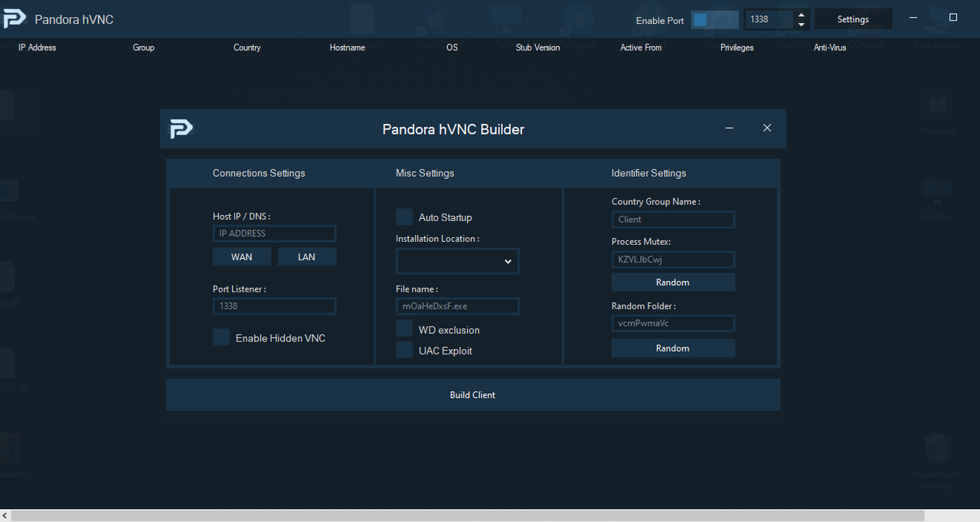Open the Installation Location dropdown
This screenshot has height=522, width=980.
click(x=457, y=261)
